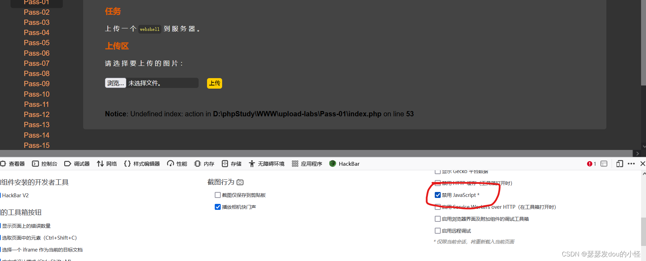Image resolution: width=646 pixels, height=261 pixels.
Task: Toggle 启用 Service Workers over HTTP checkbox
Action: (x=438, y=207)
